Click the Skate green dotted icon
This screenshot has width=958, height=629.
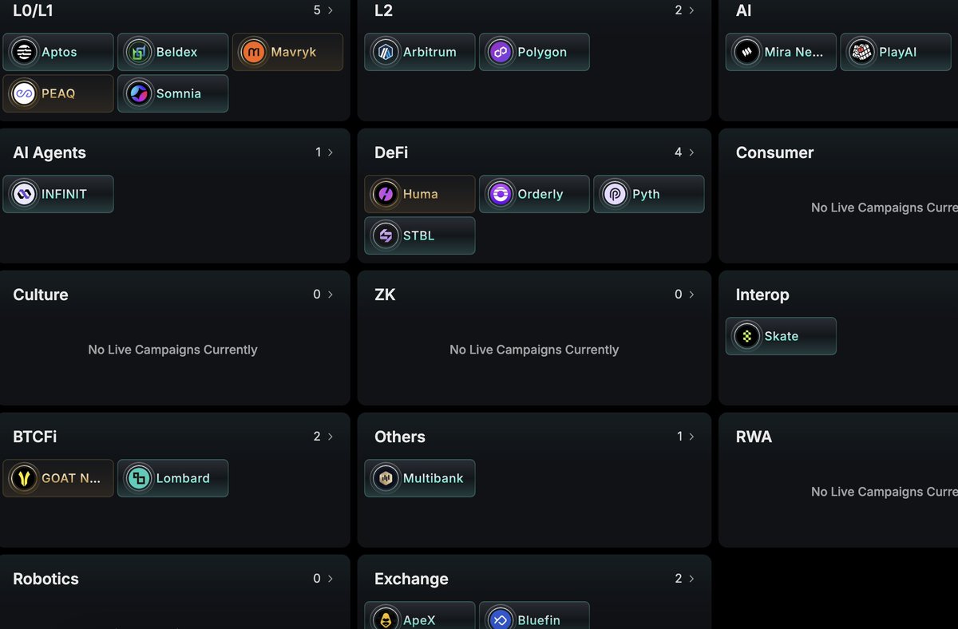(x=747, y=336)
